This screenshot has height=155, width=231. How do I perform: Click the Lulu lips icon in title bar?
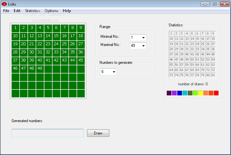coord(4,4)
